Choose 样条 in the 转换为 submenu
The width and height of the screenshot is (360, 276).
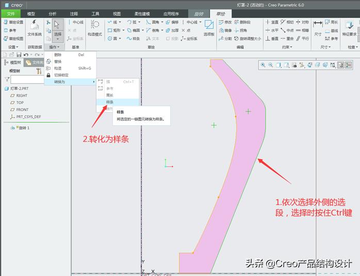click(x=118, y=102)
